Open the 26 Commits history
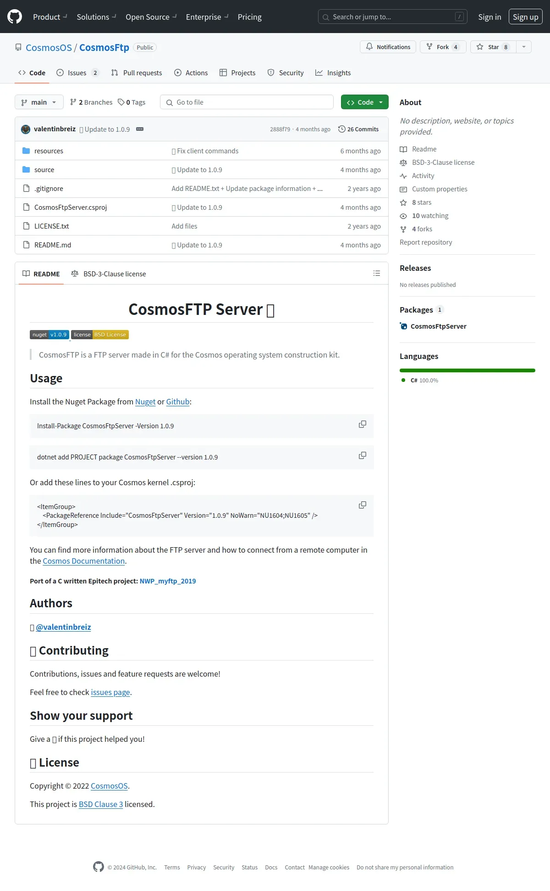 pyautogui.click(x=358, y=129)
